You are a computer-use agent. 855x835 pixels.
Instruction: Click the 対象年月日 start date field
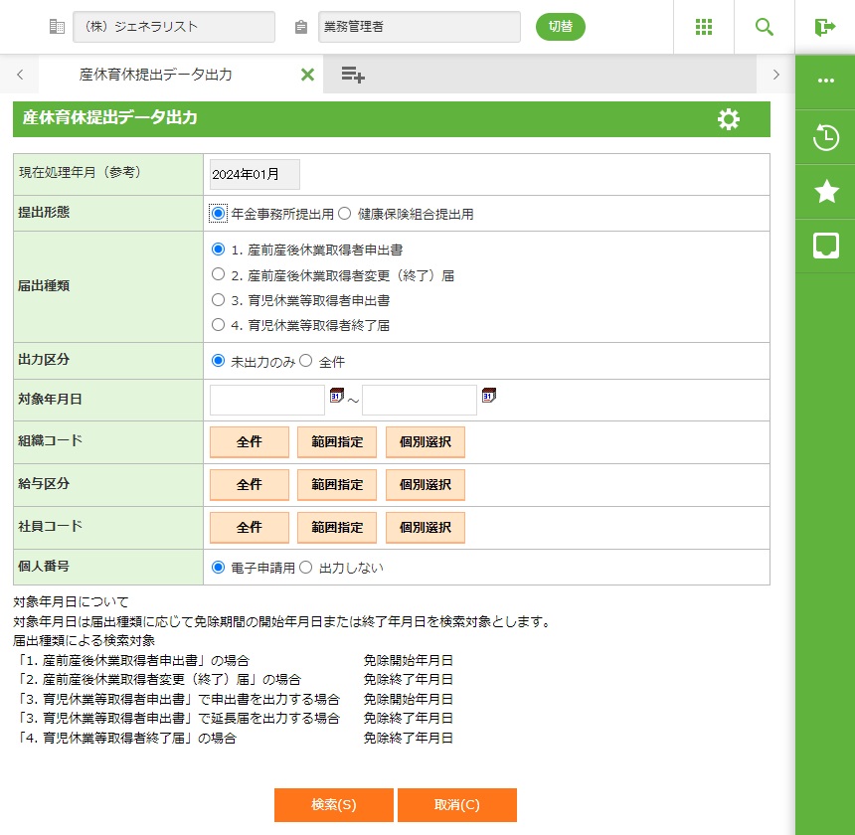[x=267, y=400]
